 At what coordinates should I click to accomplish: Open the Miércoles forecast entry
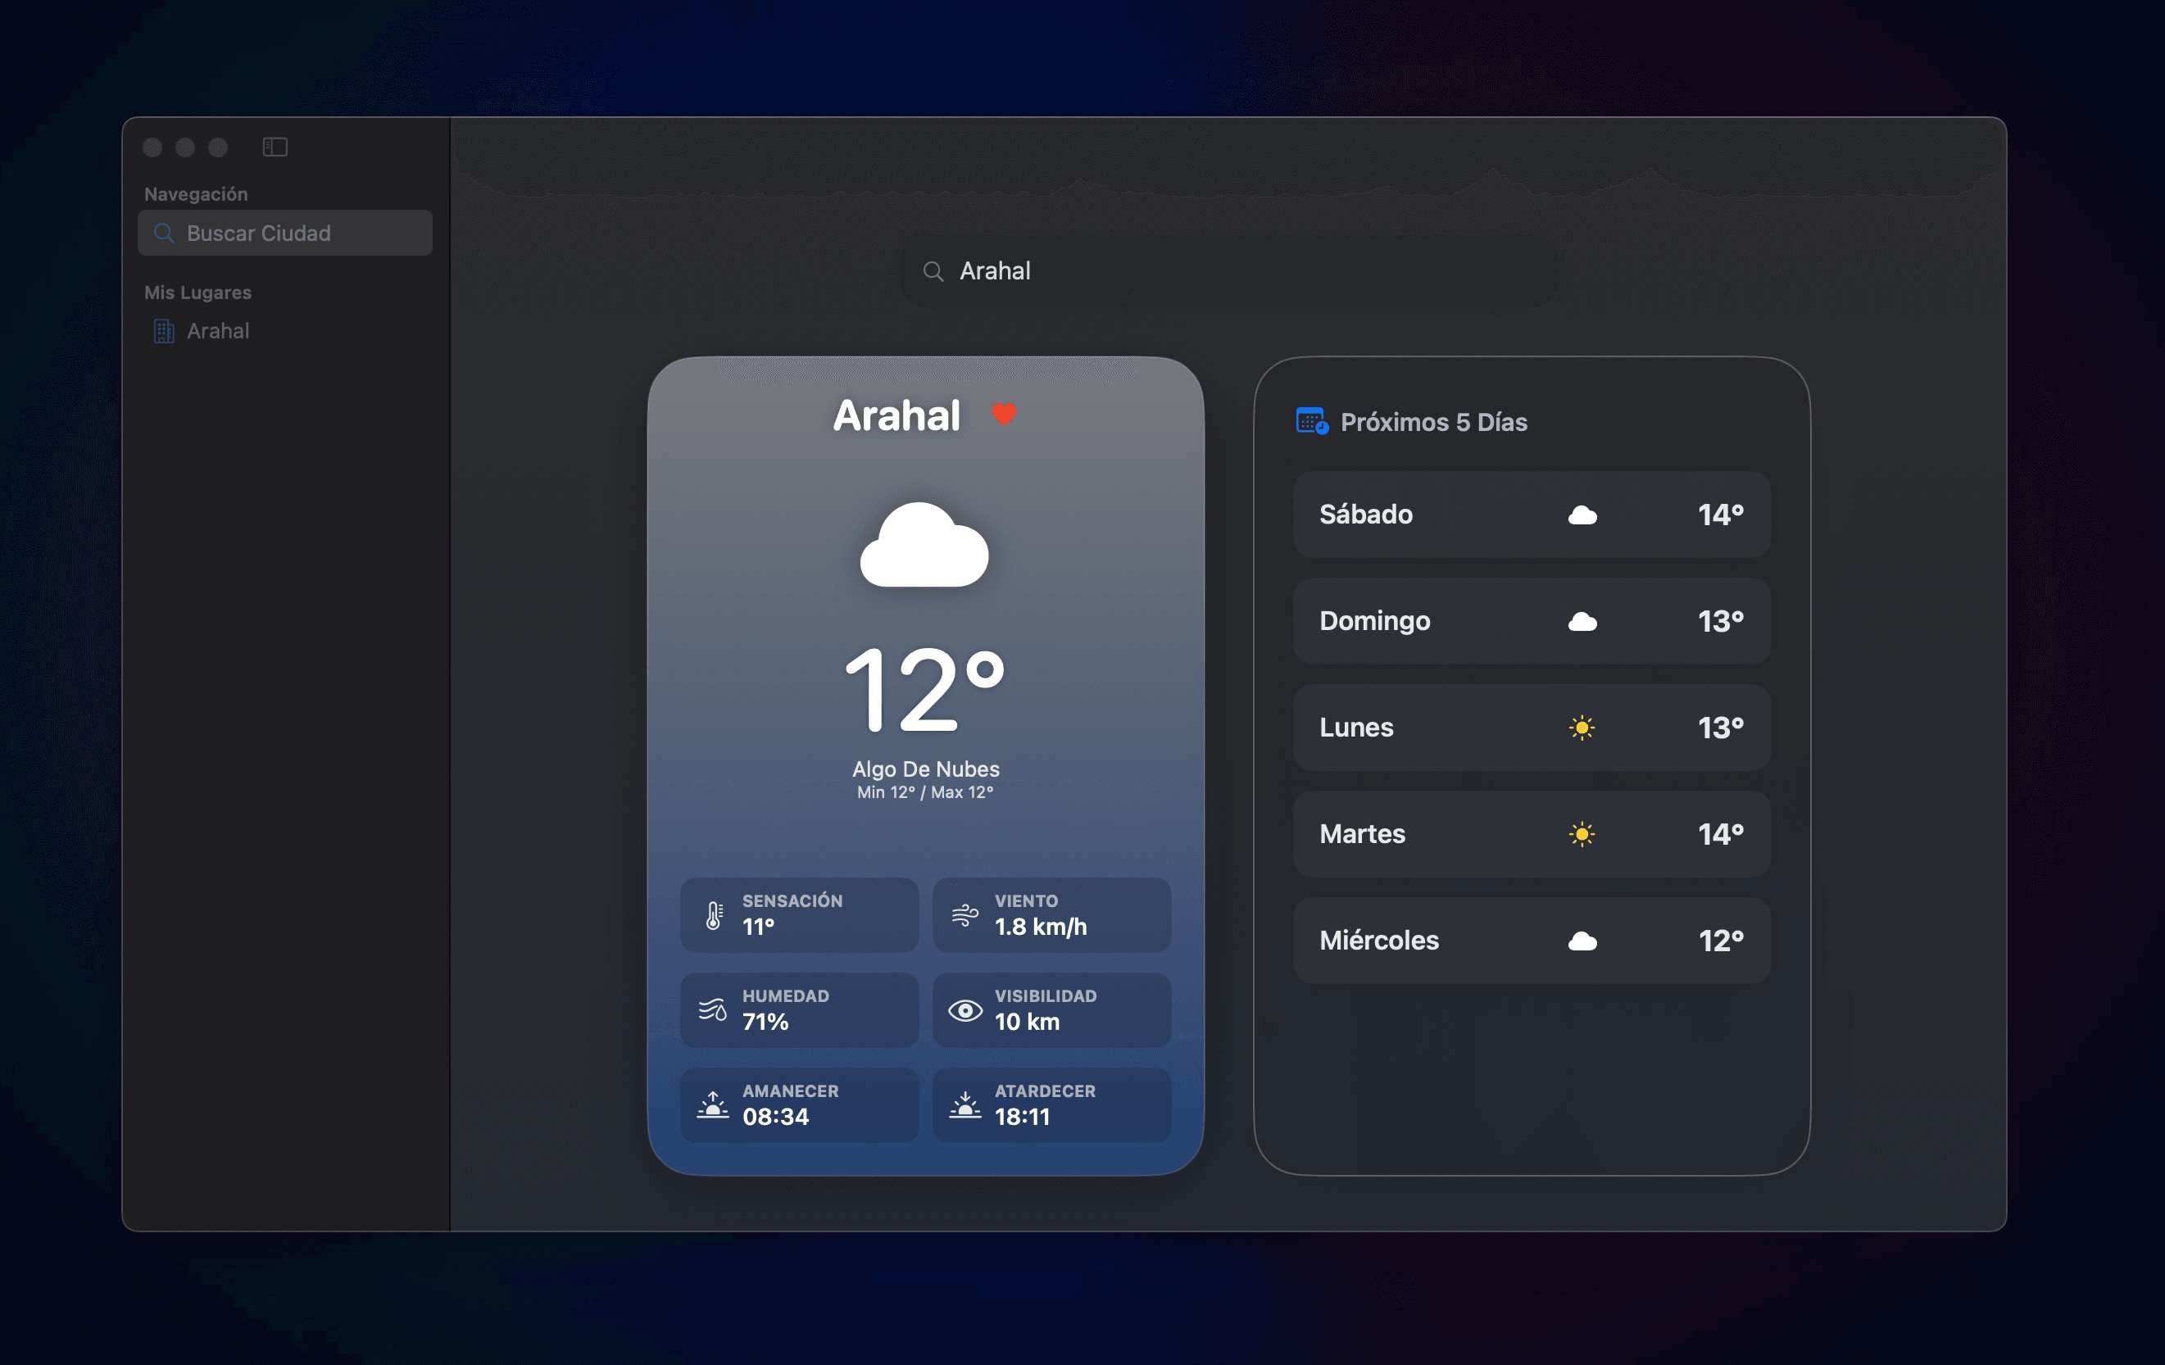pos(1530,941)
